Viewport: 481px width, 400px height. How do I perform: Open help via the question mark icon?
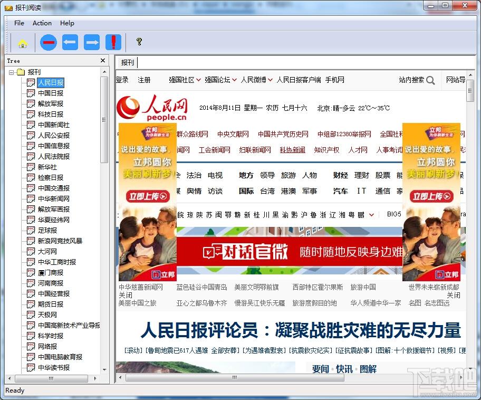coord(139,42)
